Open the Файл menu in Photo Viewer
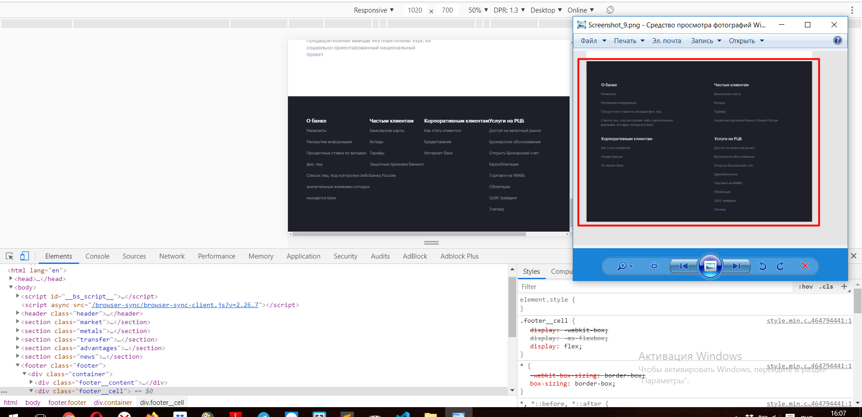 593,40
